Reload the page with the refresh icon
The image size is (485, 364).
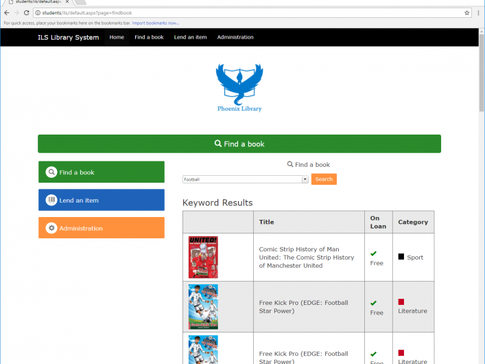coord(27,12)
